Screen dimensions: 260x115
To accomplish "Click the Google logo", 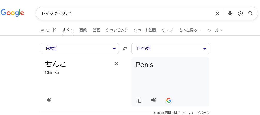I will point(12,13).
